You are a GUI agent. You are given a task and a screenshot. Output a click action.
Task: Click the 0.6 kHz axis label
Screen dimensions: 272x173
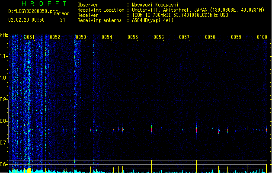click(3, 164)
